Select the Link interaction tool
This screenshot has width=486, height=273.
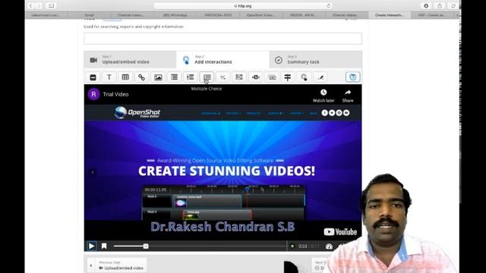click(x=142, y=77)
